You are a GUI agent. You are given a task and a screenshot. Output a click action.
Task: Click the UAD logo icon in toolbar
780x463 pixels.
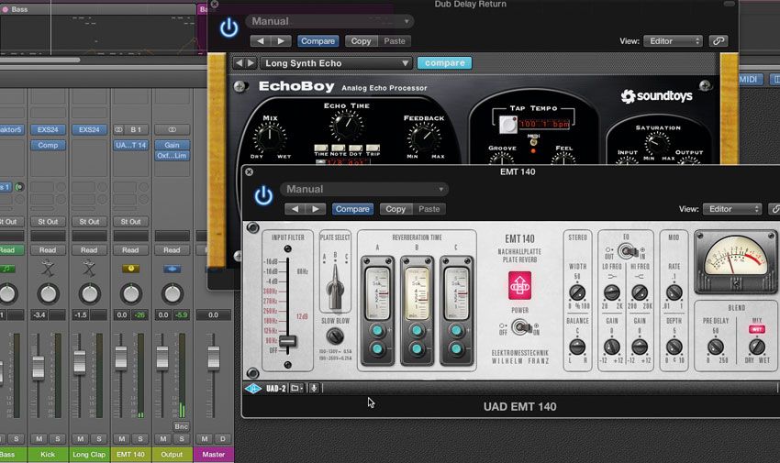coord(252,389)
